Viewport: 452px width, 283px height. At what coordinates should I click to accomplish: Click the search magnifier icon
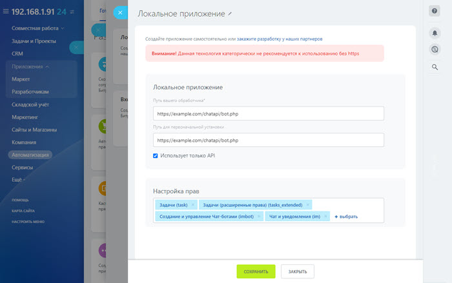pos(435,67)
